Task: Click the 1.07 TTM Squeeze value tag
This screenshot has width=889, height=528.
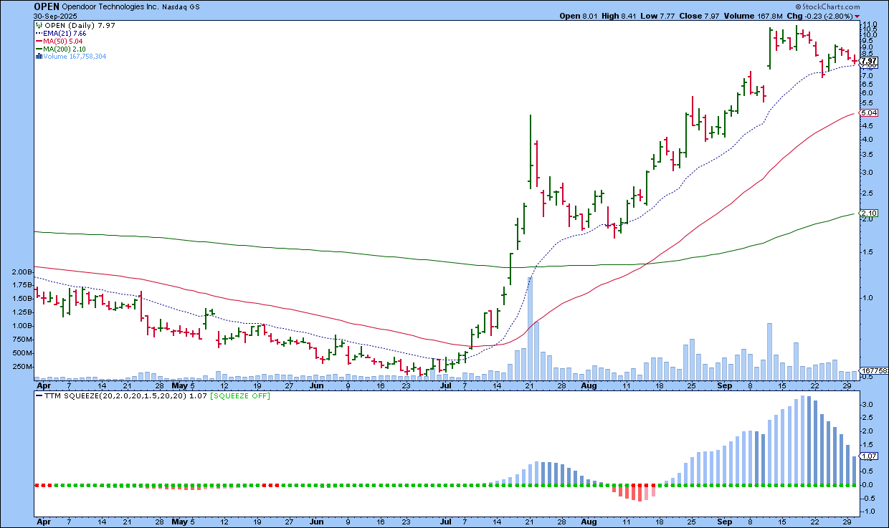Action: click(868, 456)
